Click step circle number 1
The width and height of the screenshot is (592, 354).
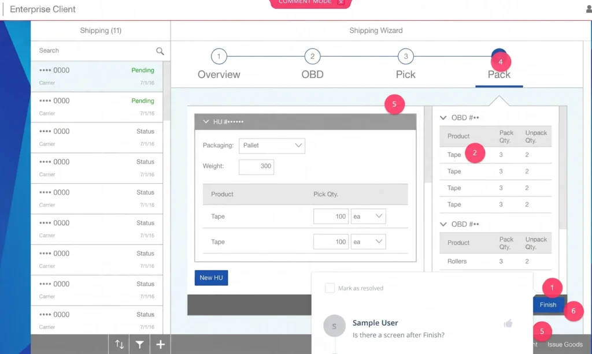(219, 57)
